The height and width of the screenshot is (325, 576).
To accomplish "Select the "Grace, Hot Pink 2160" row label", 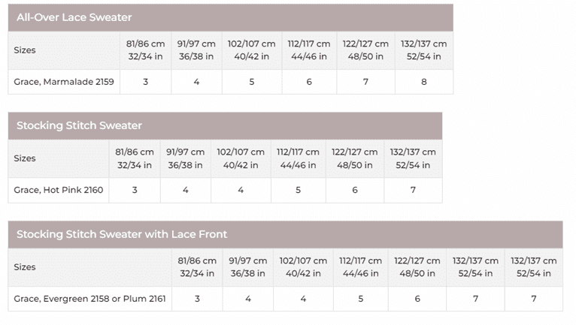I will [x=59, y=190].
